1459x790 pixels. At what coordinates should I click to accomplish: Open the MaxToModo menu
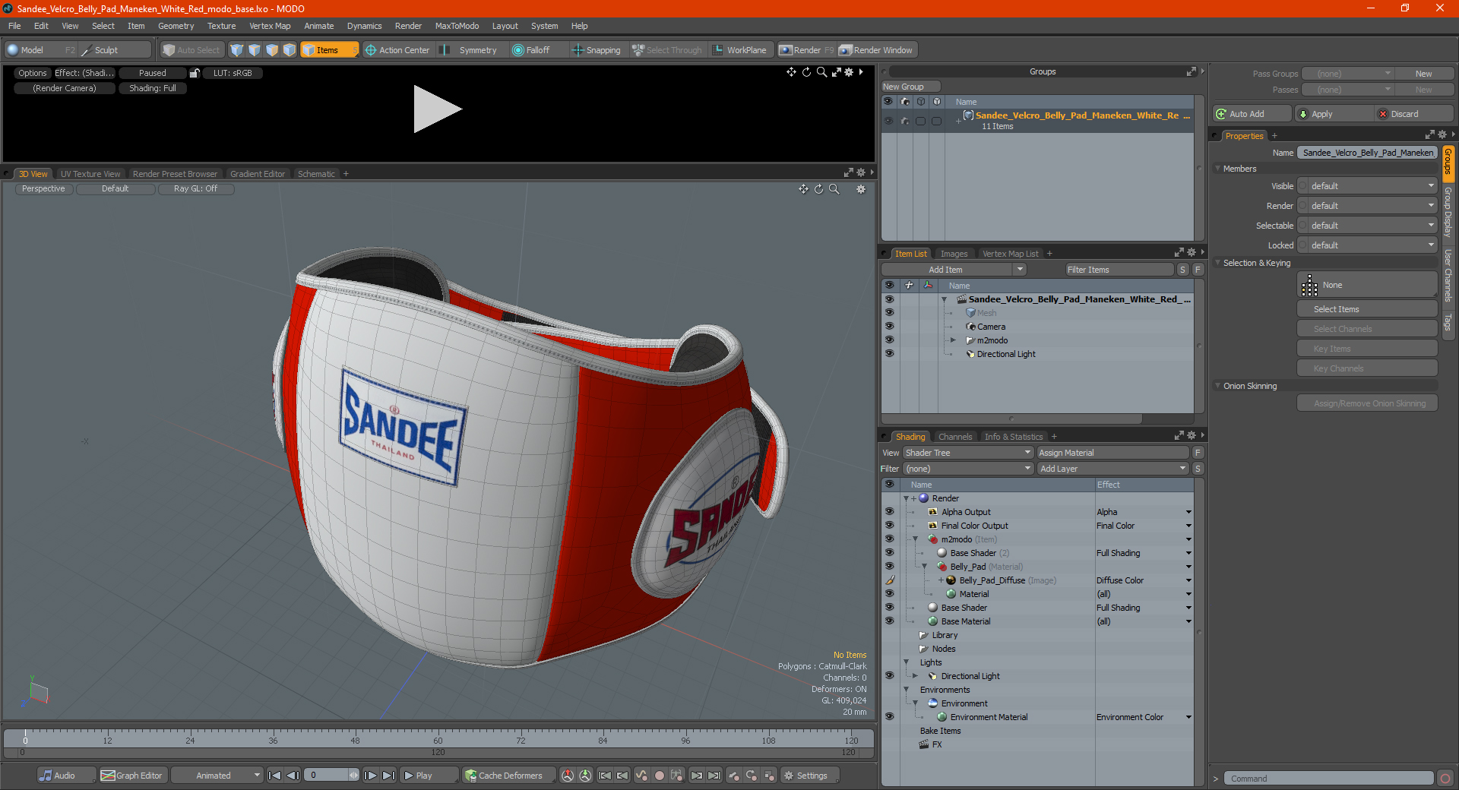coord(457,26)
